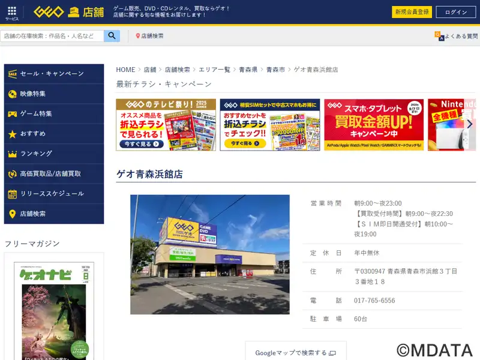Click the address 〒0300947 青森県青森市浜館
The height and width of the screenshot is (360, 480).
(x=406, y=277)
